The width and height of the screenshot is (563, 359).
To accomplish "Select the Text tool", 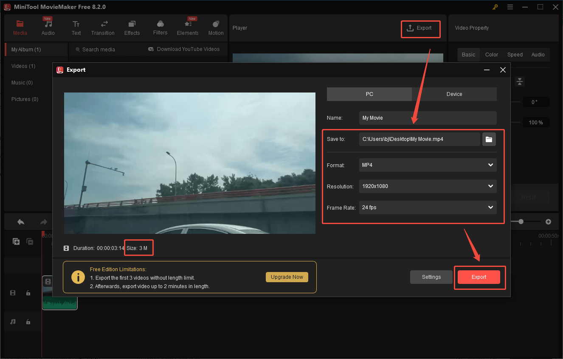I will [76, 27].
